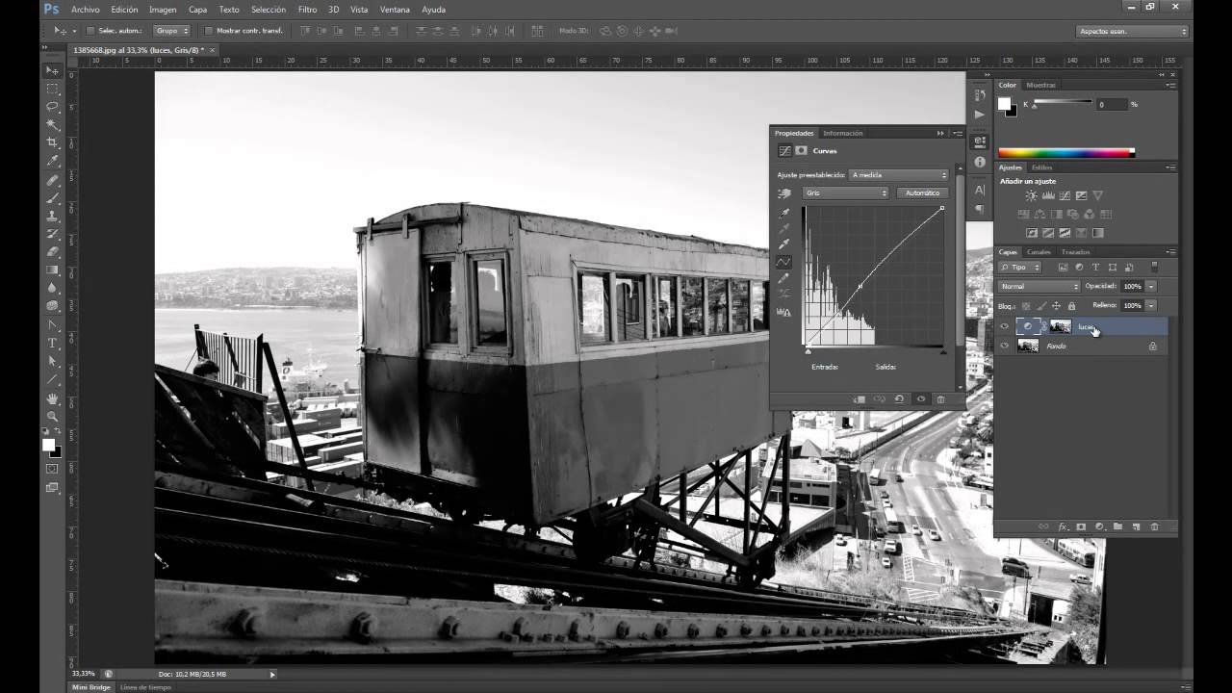Click the K value input field
The height and width of the screenshot is (693, 1232).
pyautogui.click(x=1112, y=104)
